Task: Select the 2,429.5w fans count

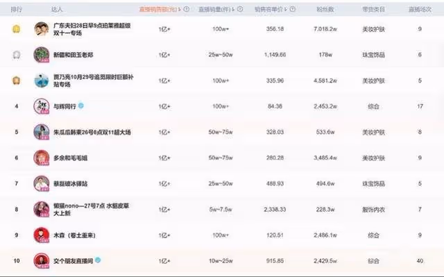Action: (x=325, y=261)
